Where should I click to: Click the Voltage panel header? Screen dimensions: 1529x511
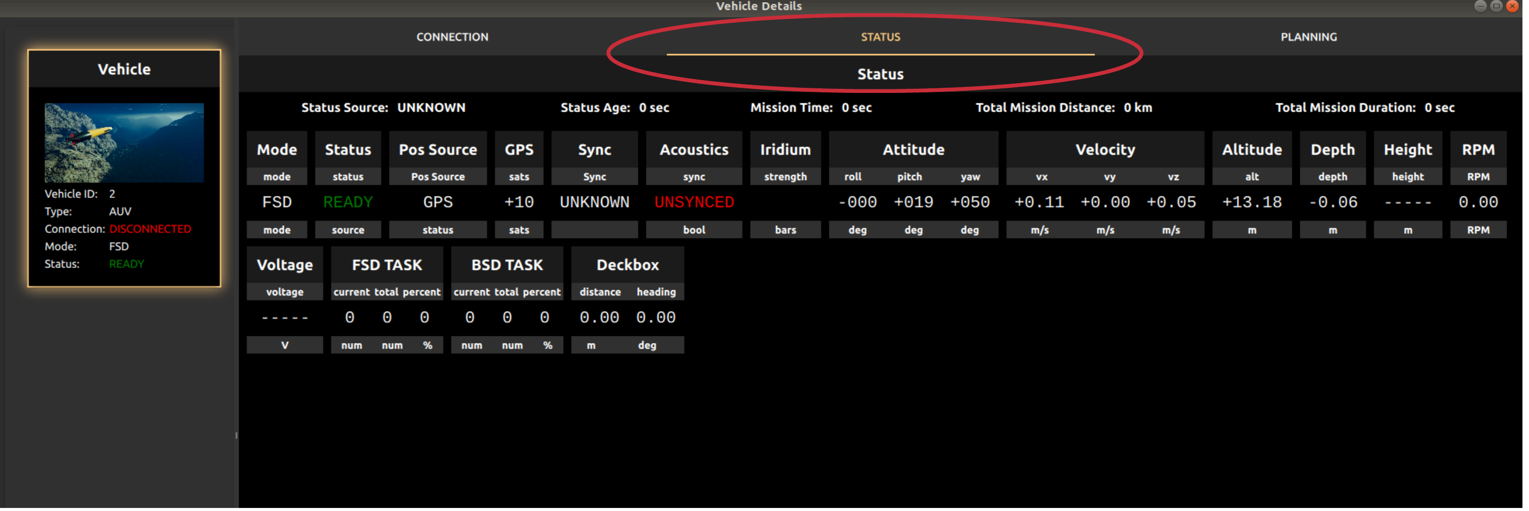(x=285, y=265)
